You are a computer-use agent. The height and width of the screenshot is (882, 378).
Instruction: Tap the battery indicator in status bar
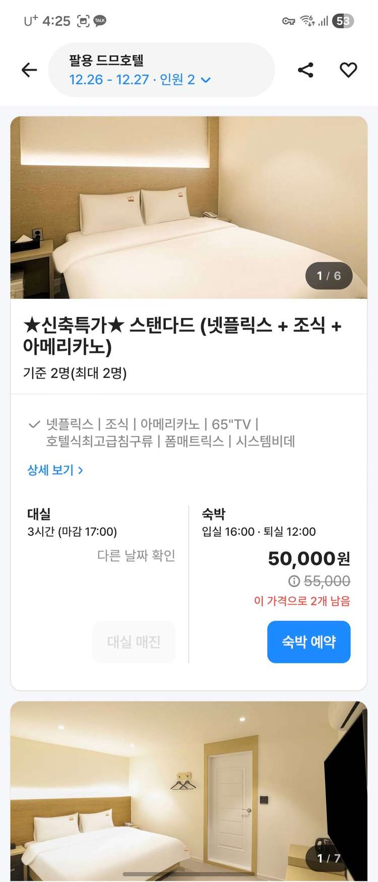pos(343,21)
